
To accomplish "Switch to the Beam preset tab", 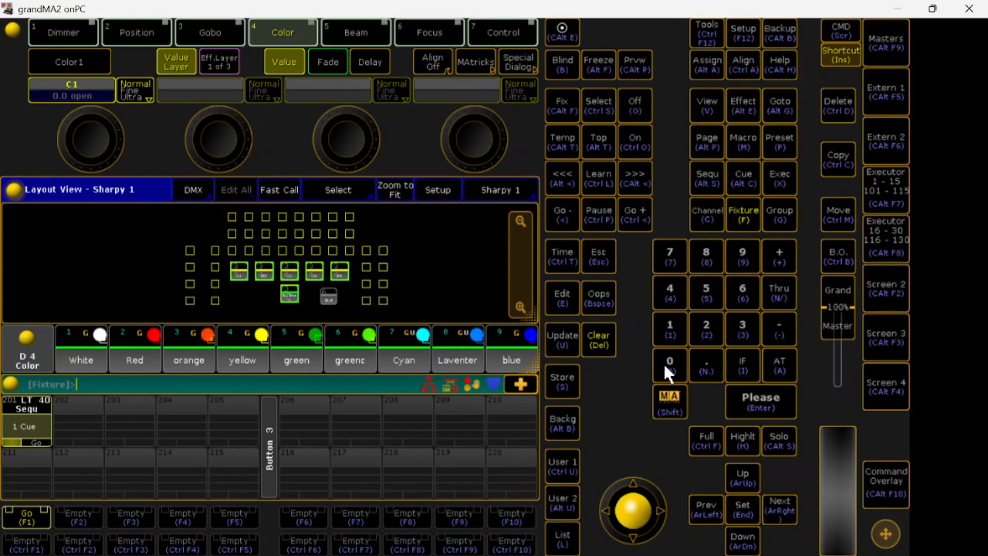I will pyautogui.click(x=356, y=32).
